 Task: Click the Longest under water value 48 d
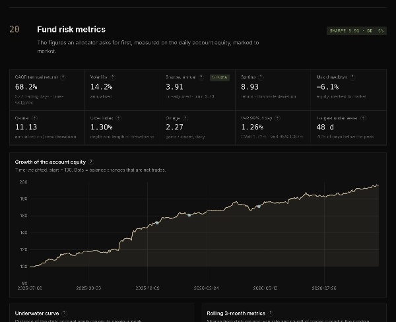click(x=325, y=127)
